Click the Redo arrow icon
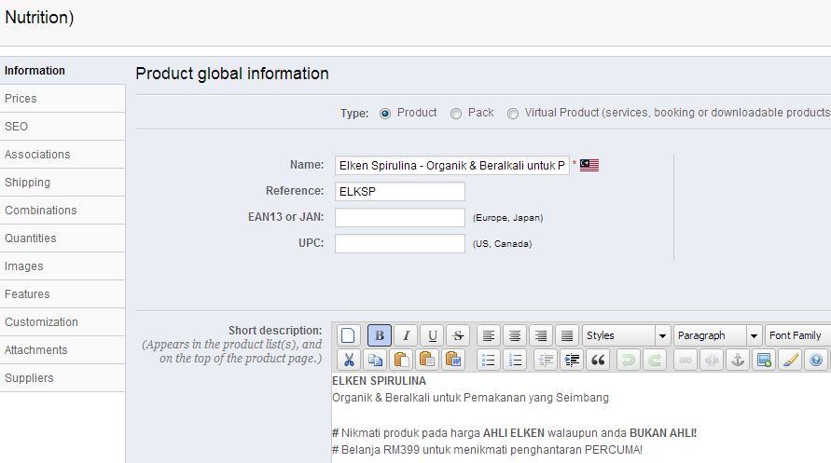 pyautogui.click(x=655, y=361)
